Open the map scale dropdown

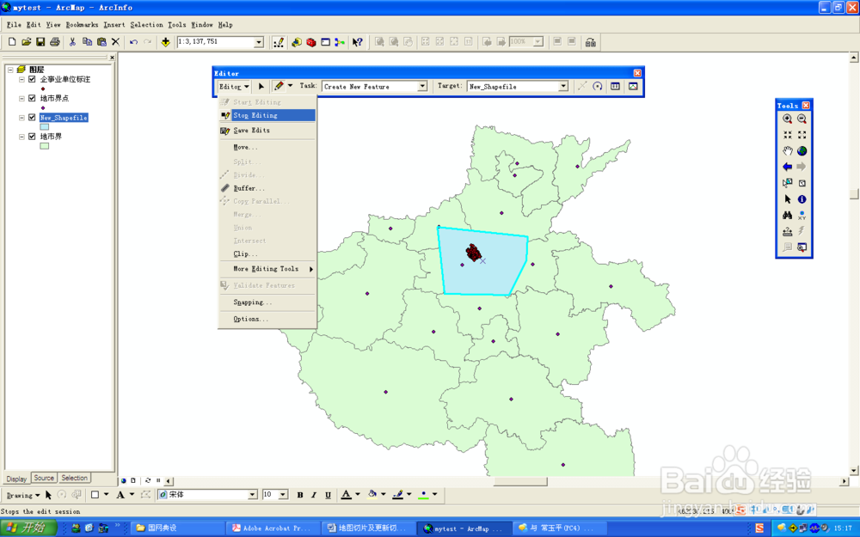259,42
